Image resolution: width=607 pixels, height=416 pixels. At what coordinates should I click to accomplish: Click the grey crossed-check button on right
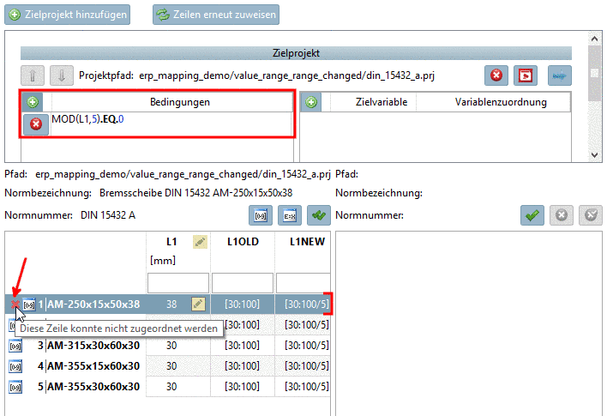point(591,215)
